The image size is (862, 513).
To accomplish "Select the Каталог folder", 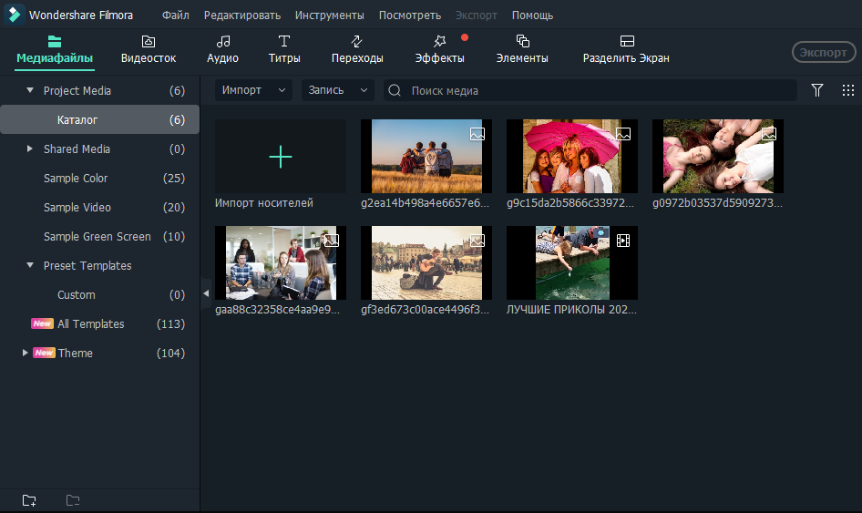I will click(x=99, y=119).
